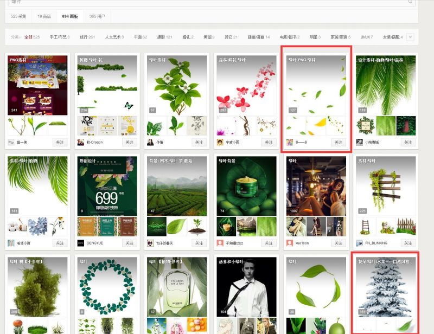The height and width of the screenshot is (334, 434).
Task: Open the 森林 鲜花 绿叶 board cover
Action: point(247,85)
